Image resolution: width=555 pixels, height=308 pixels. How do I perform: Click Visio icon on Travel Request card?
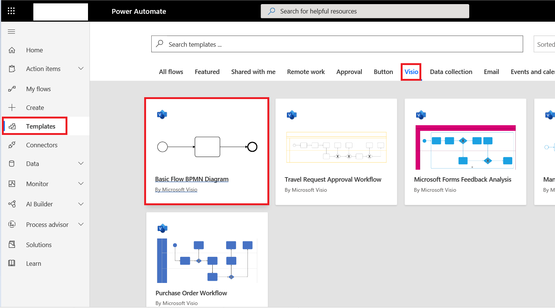pos(292,115)
